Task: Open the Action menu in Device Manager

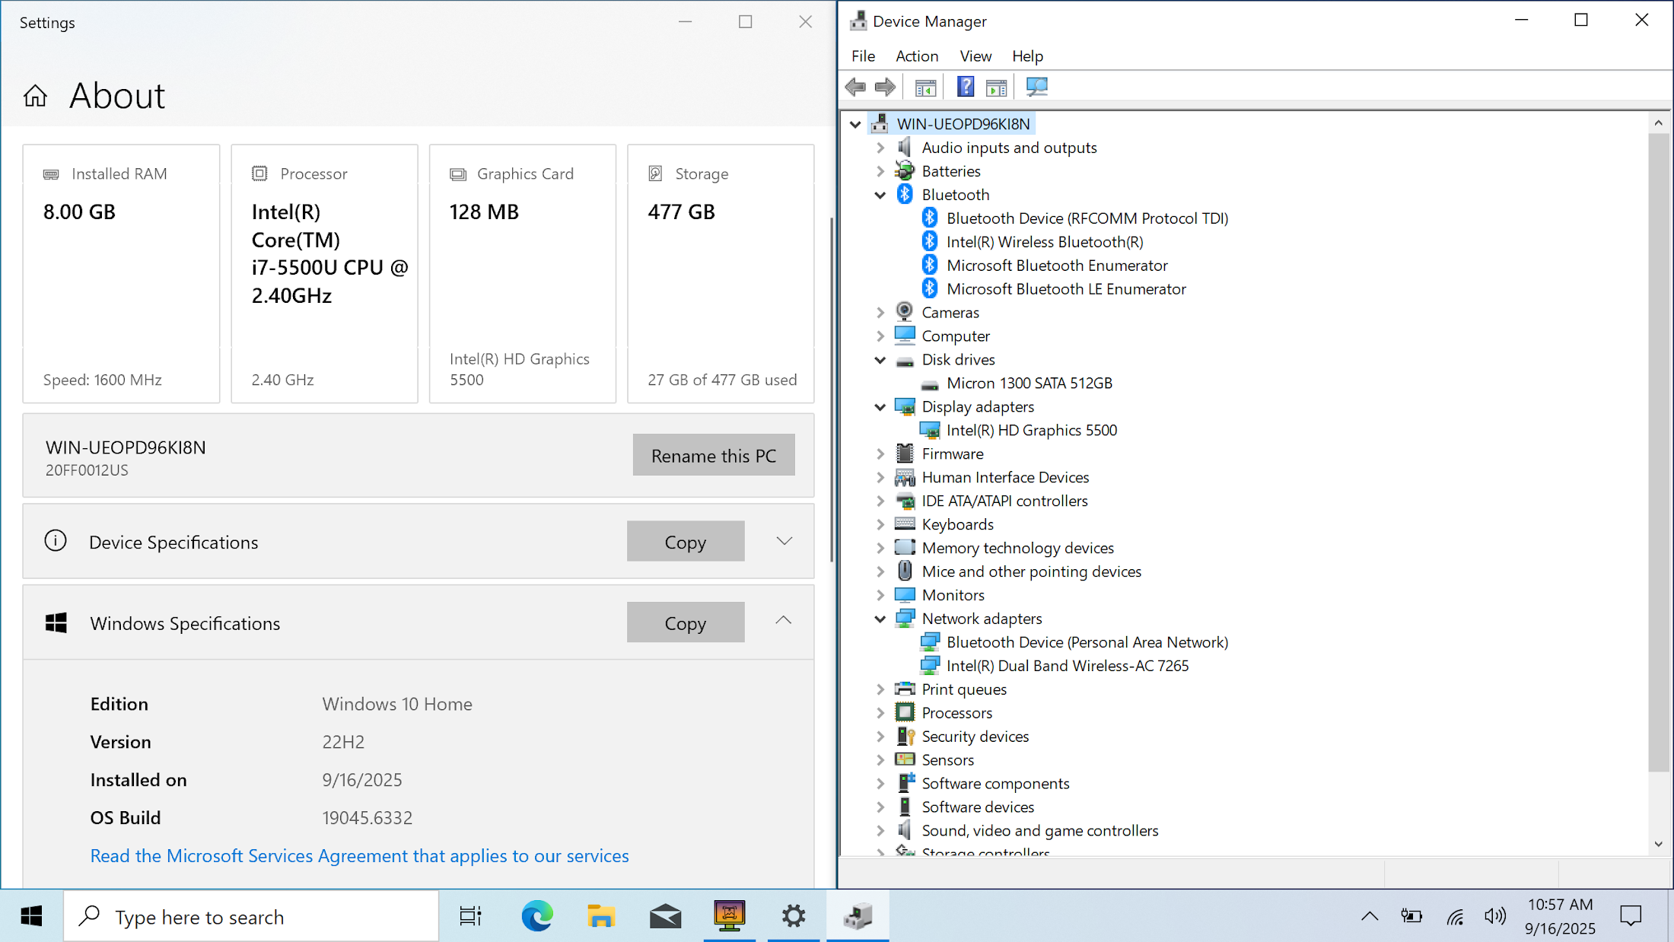Action: click(x=917, y=56)
